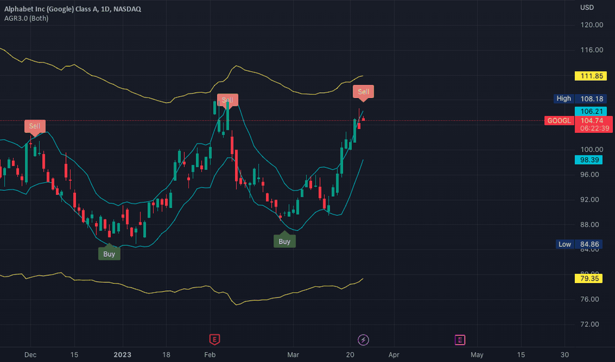
Task: Click the 88.00 price axis label
Action: pyautogui.click(x=589, y=224)
